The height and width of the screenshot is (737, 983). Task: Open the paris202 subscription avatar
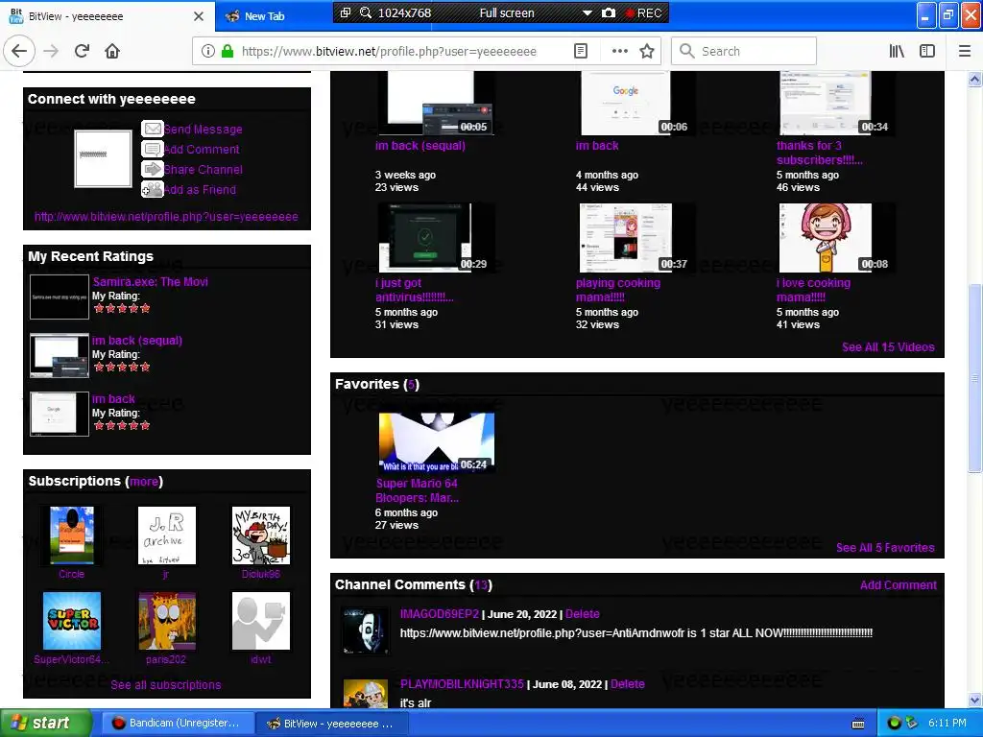pyautogui.click(x=167, y=621)
